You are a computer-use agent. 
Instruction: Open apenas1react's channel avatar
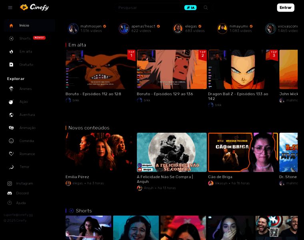pyautogui.click(x=124, y=28)
